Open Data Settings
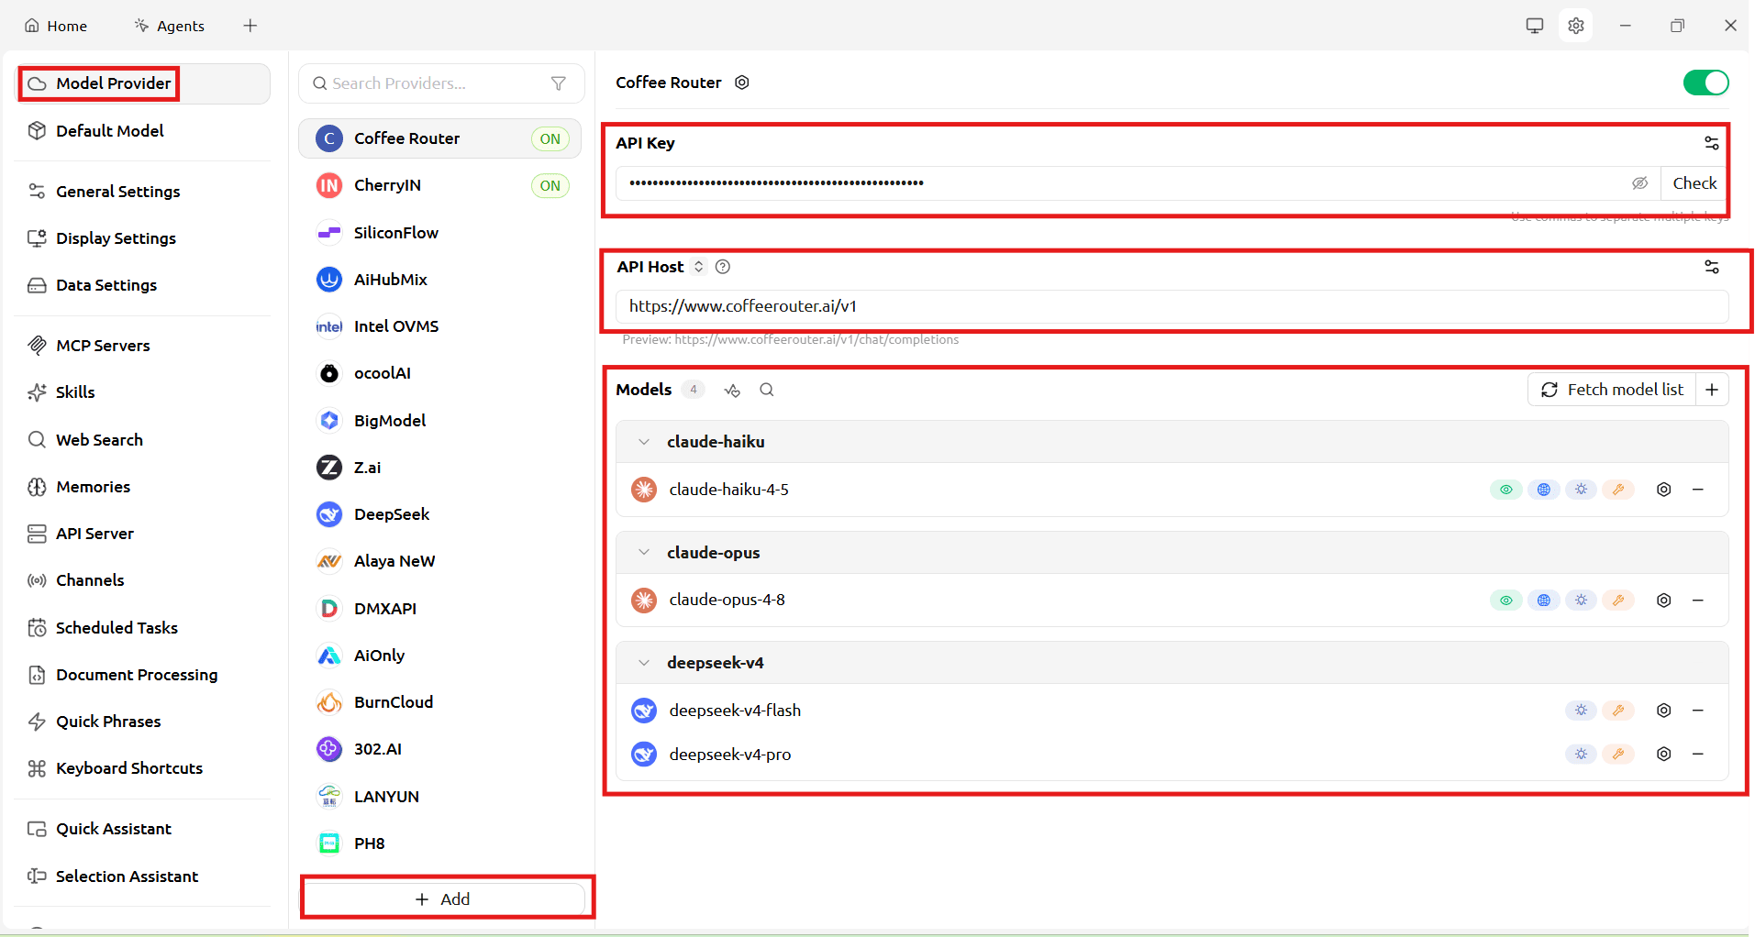This screenshot has height=937, width=1755. (x=144, y=285)
